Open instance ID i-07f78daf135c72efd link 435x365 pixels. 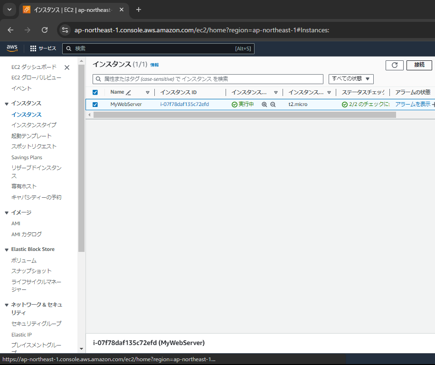(184, 105)
